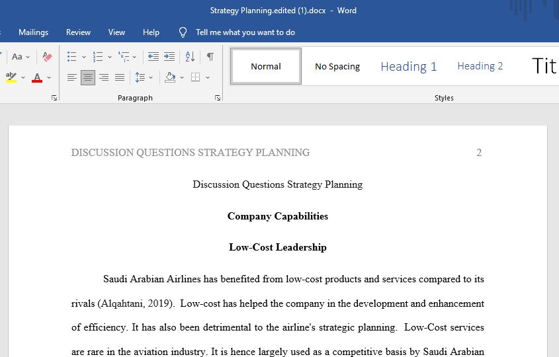Apply the Title style
Viewport: 559px width, 357px height.
[x=543, y=66]
